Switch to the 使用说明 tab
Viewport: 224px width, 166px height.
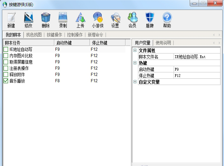(163, 43)
